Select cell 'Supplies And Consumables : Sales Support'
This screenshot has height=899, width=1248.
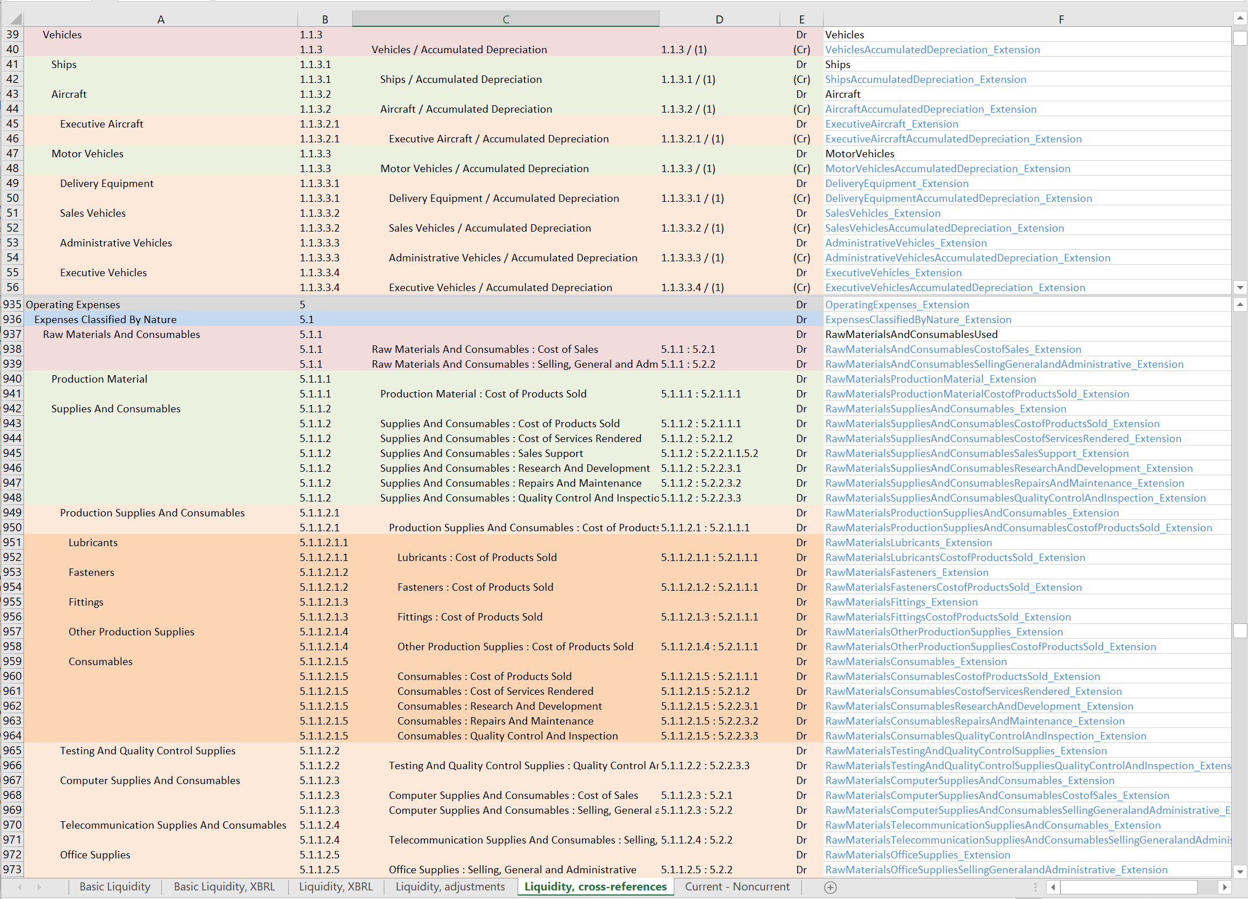point(506,453)
